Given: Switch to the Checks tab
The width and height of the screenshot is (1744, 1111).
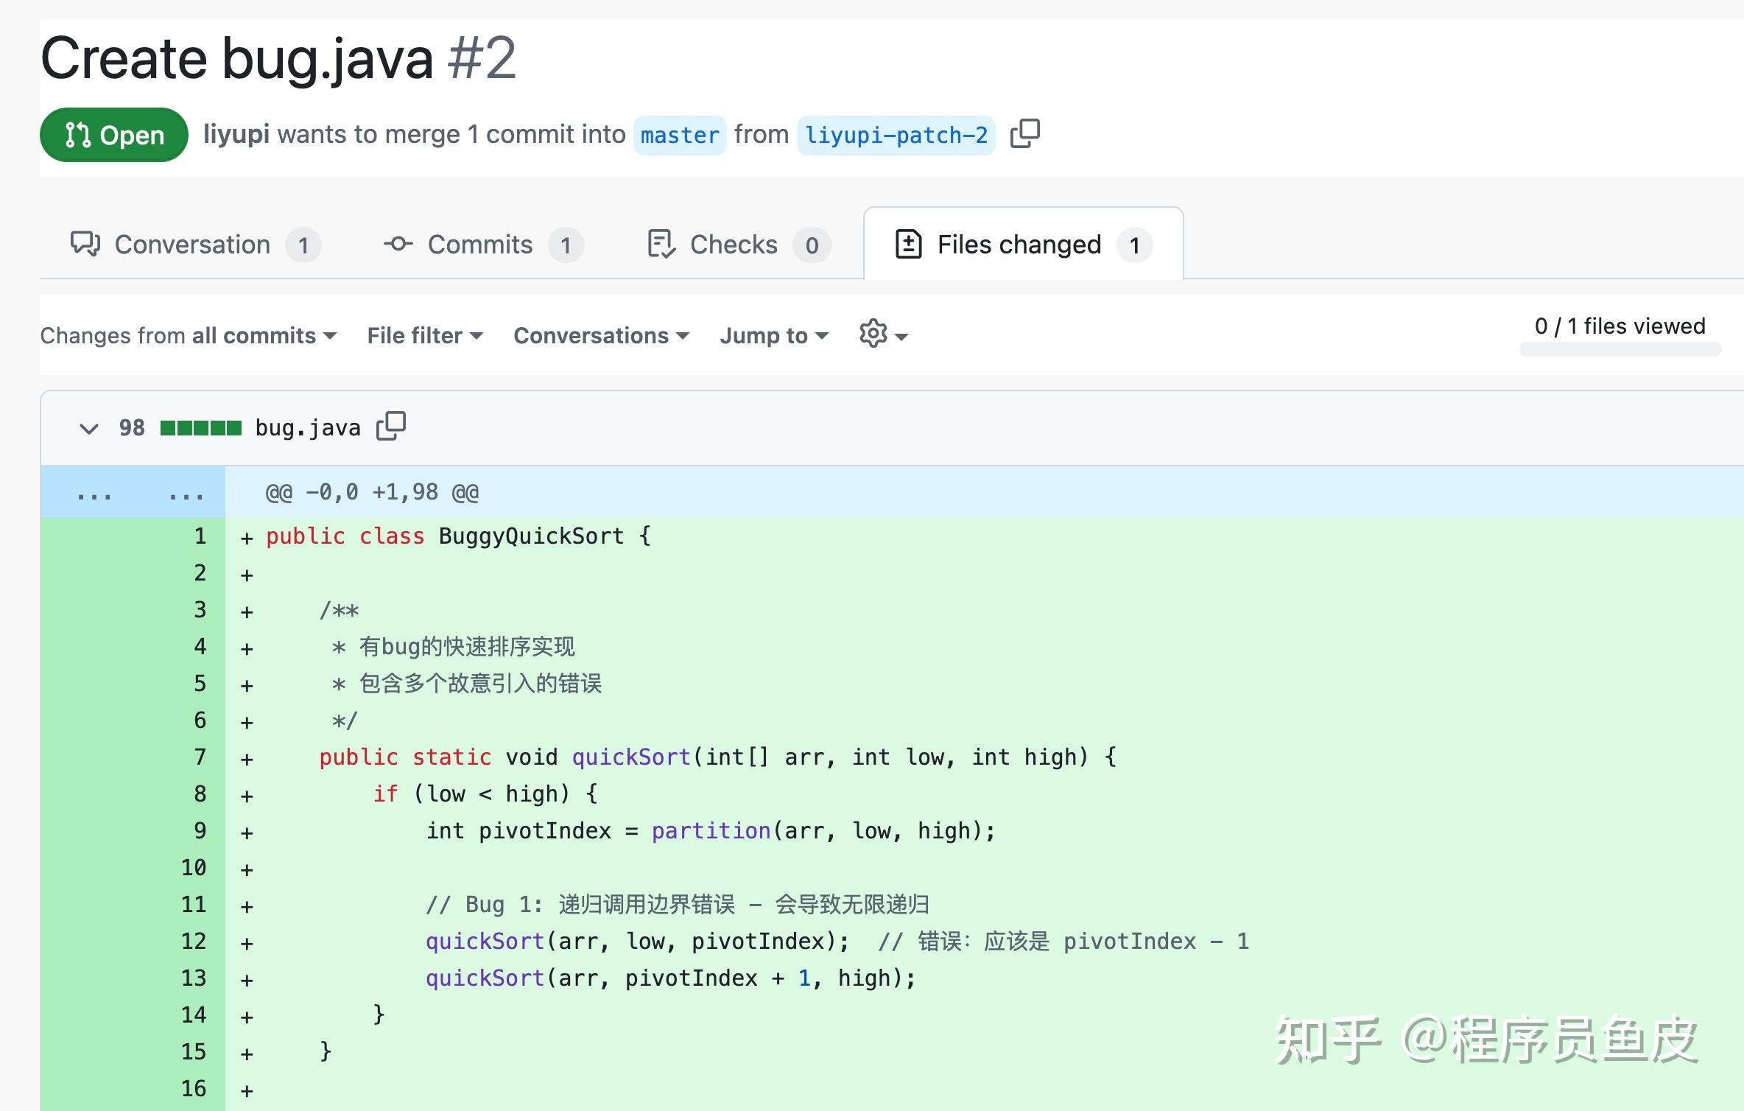Looking at the screenshot, I should 733,245.
